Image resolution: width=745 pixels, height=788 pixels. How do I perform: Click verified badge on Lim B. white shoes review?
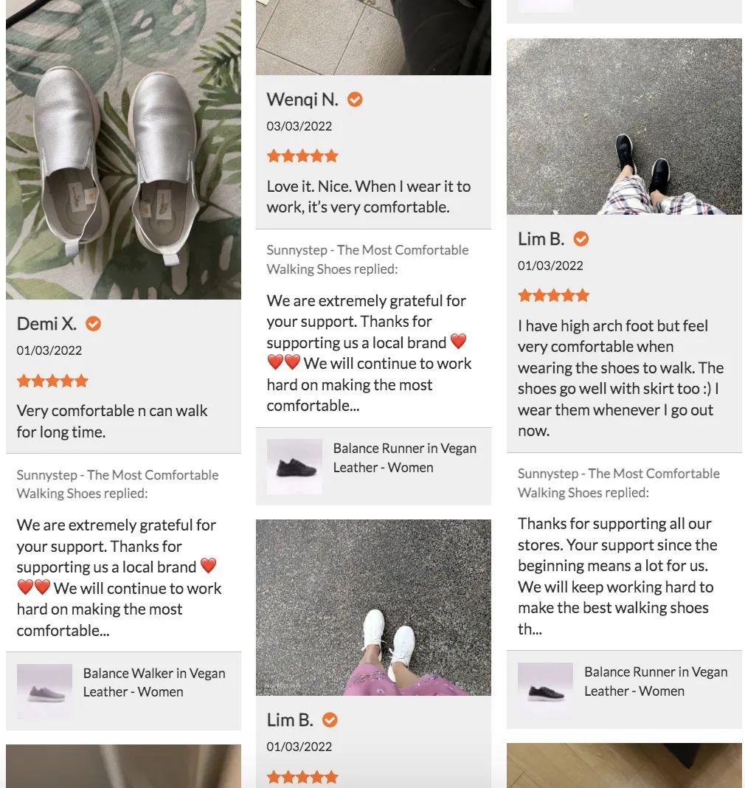(x=330, y=720)
